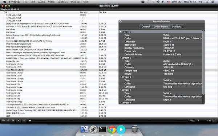Sort playlist by File Size column header

[x=102, y=12]
